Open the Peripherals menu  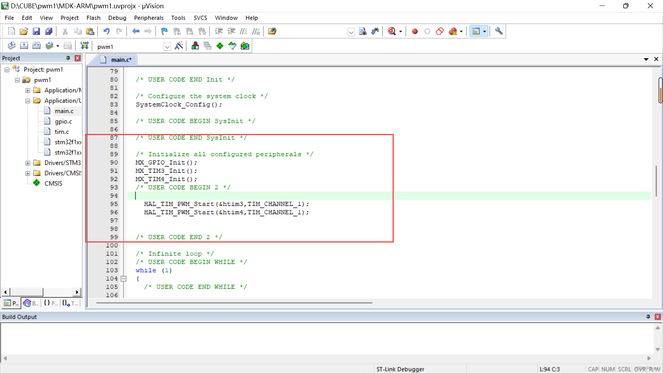tap(149, 18)
